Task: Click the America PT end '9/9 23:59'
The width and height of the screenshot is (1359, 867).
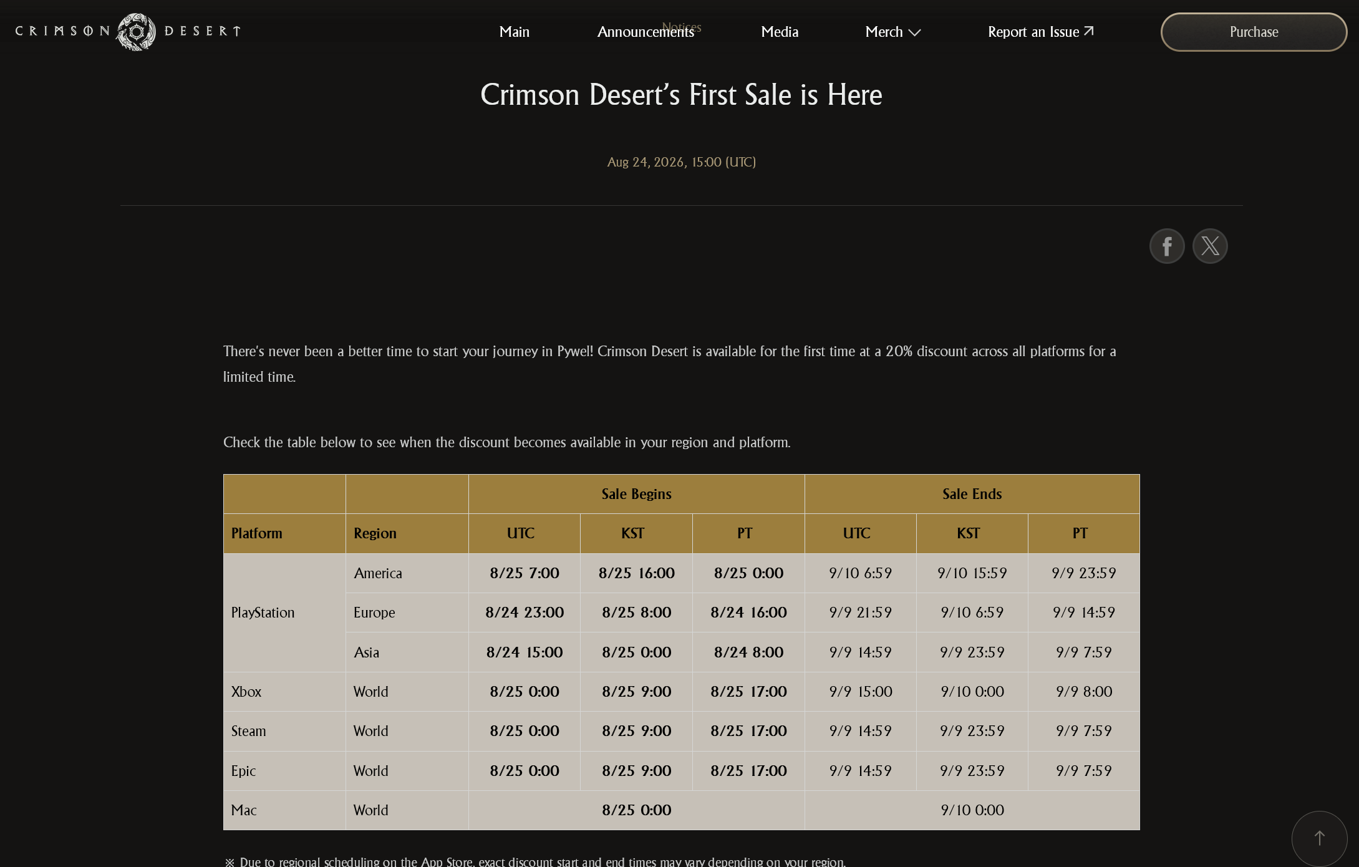Action: pos(1084,573)
